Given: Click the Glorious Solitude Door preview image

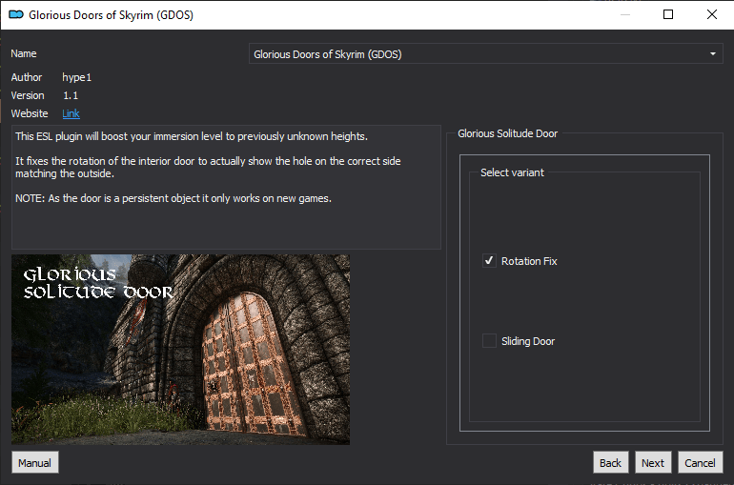Looking at the screenshot, I should pos(181,350).
